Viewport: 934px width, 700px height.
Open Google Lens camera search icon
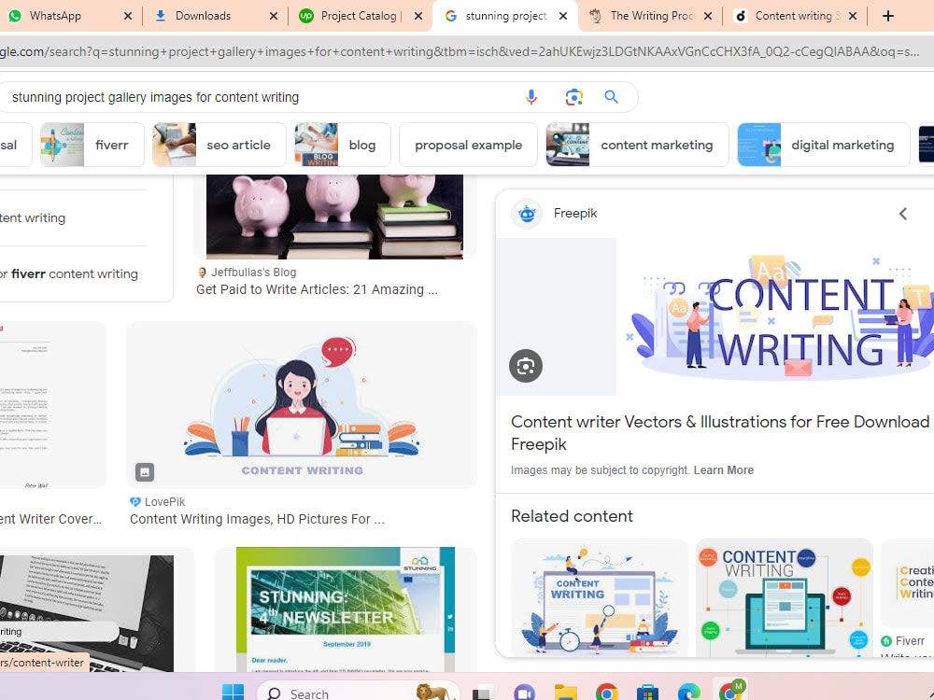573,97
